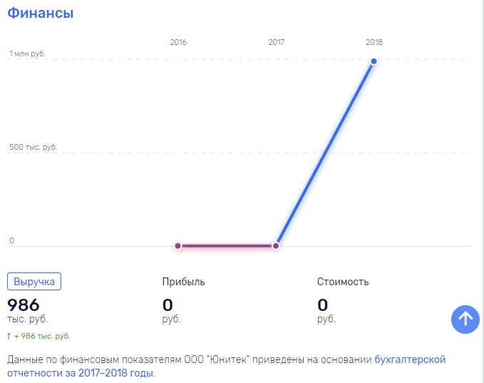Switch to the Стоимость metric
The height and width of the screenshot is (383, 484).
tap(343, 282)
